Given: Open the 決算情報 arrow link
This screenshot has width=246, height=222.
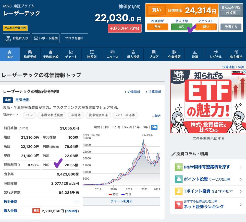Looking at the screenshot, I should 153,92.
